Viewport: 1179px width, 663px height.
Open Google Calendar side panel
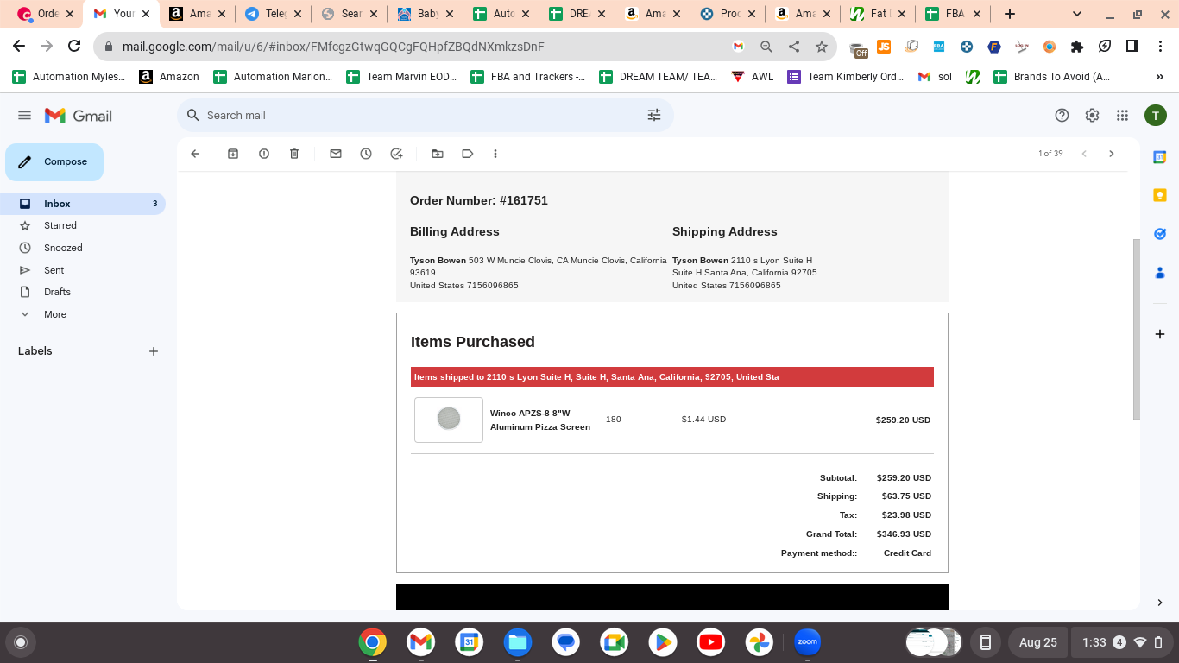click(x=1160, y=157)
